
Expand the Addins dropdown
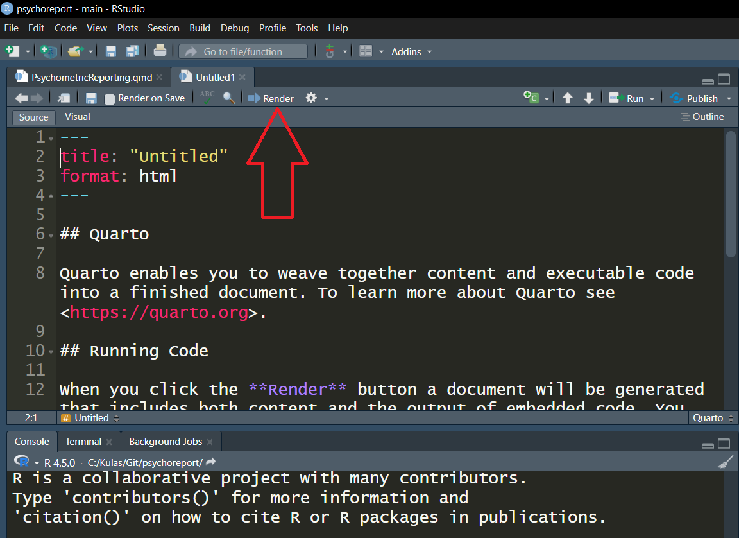[411, 51]
